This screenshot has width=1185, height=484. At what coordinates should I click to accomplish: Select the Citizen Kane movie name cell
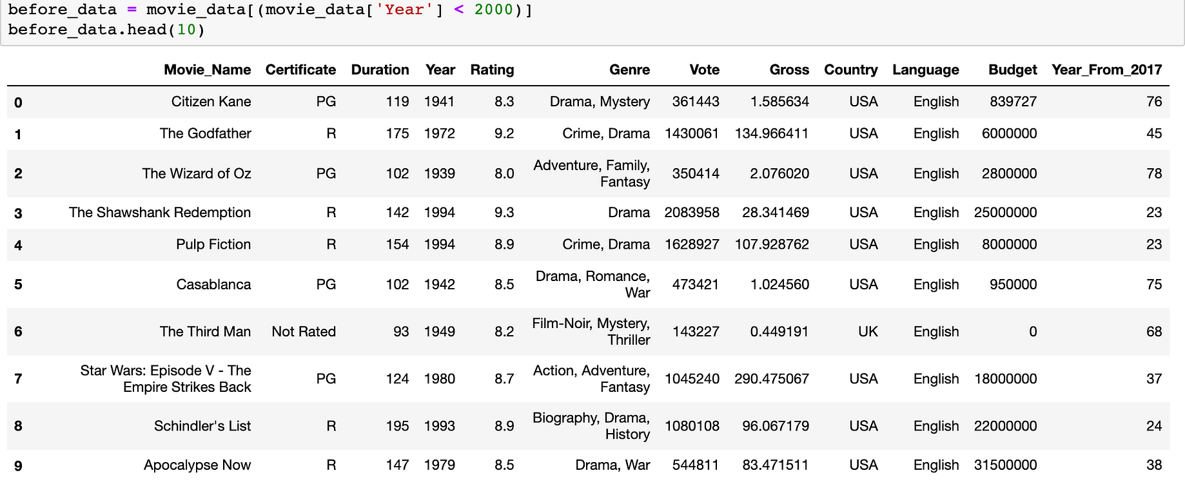211,102
